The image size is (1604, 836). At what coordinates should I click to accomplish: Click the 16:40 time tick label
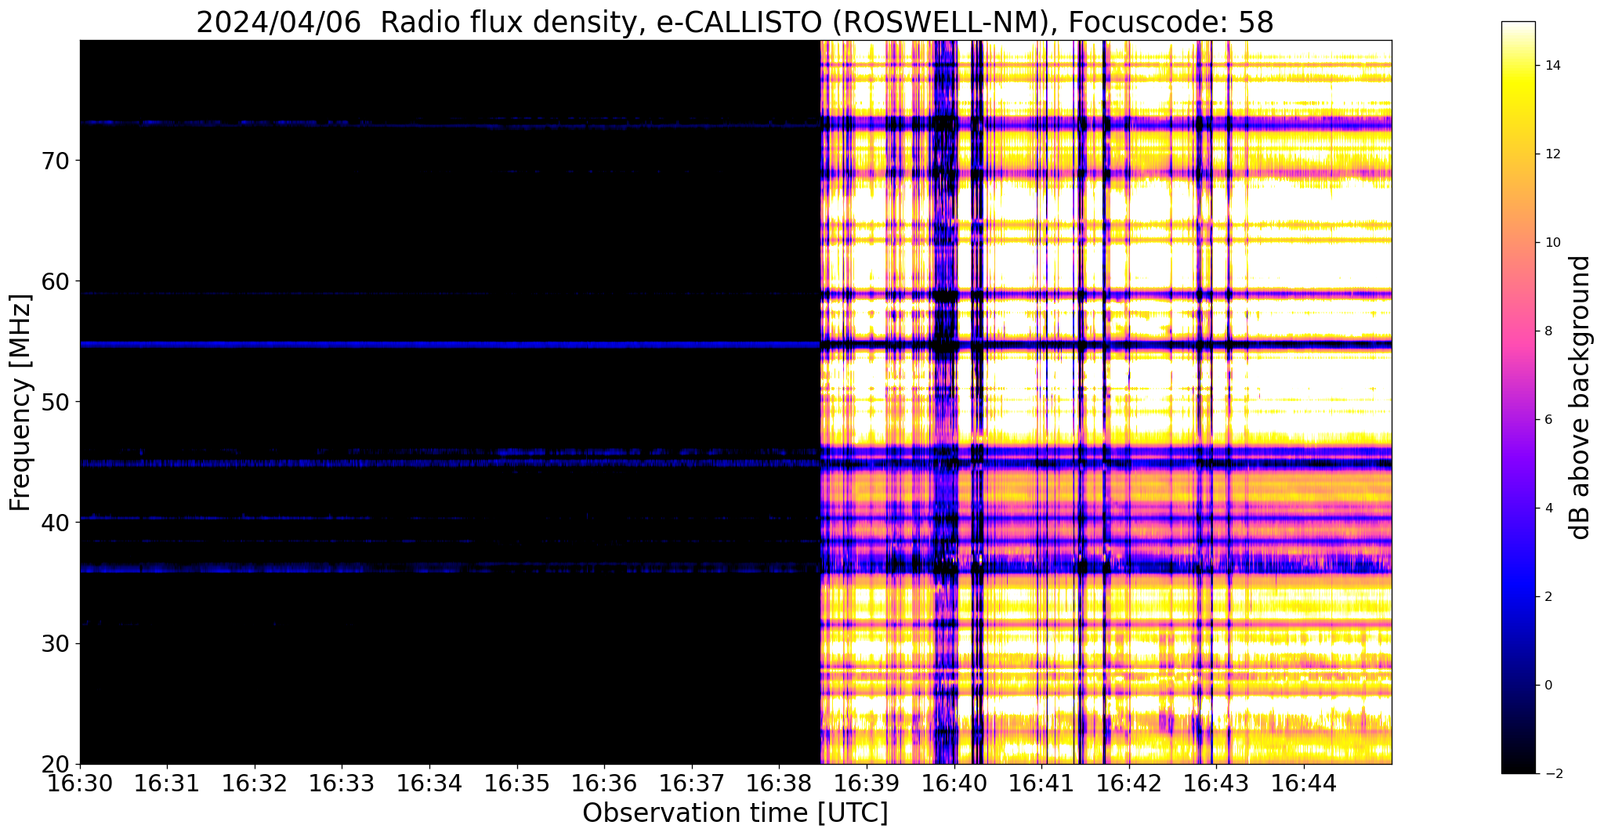click(x=954, y=782)
